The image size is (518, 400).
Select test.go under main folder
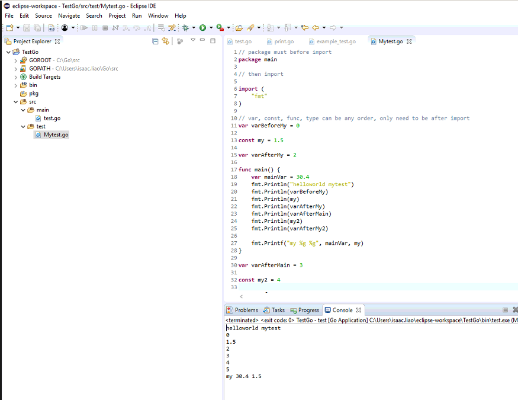(52, 118)
